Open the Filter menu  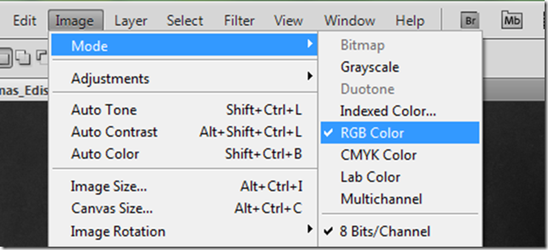click(239, 21)
